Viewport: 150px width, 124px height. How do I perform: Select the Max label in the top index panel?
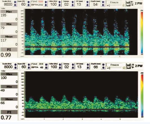tap(9, 12)
